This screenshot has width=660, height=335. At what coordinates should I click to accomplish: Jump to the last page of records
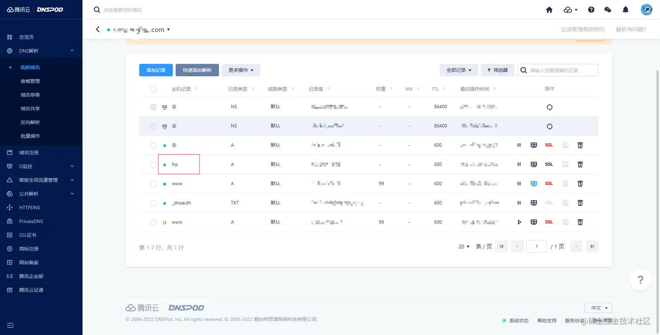[x=592, y=246]
